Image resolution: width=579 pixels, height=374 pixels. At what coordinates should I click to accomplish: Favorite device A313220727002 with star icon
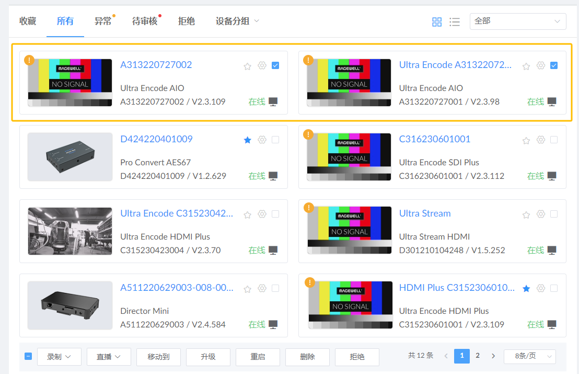point(248,66)
